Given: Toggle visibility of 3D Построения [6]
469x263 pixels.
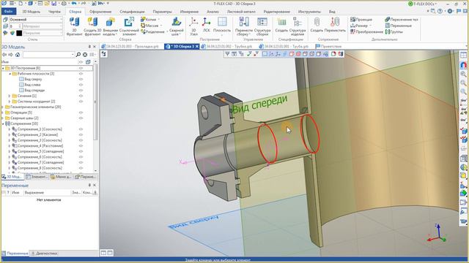Looking at the screenshot, I should (x=81, y=68).
